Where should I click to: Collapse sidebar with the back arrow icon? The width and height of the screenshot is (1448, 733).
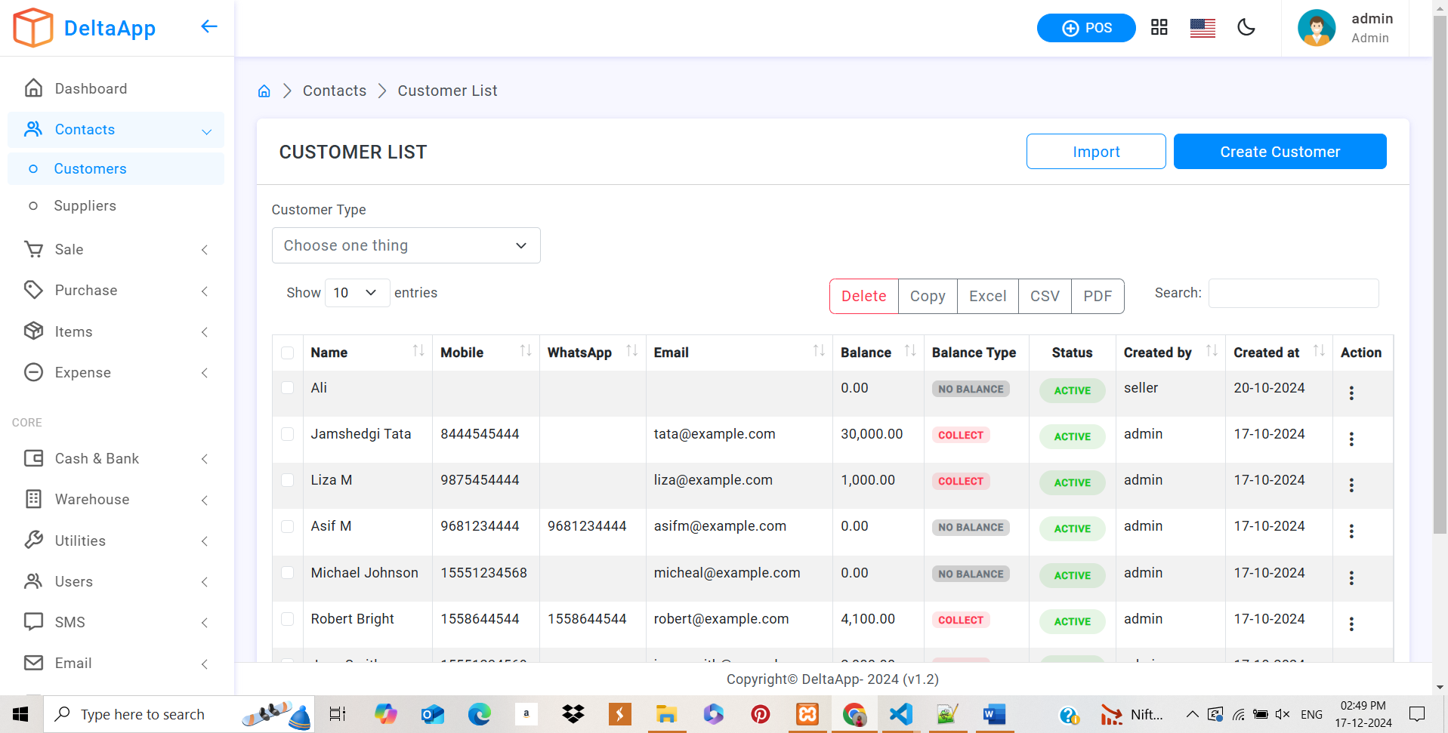click(x=209, y=27)
